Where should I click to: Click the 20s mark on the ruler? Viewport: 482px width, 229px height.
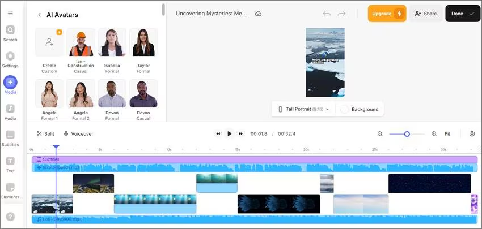pyautogui.click(x=306, y=150)
